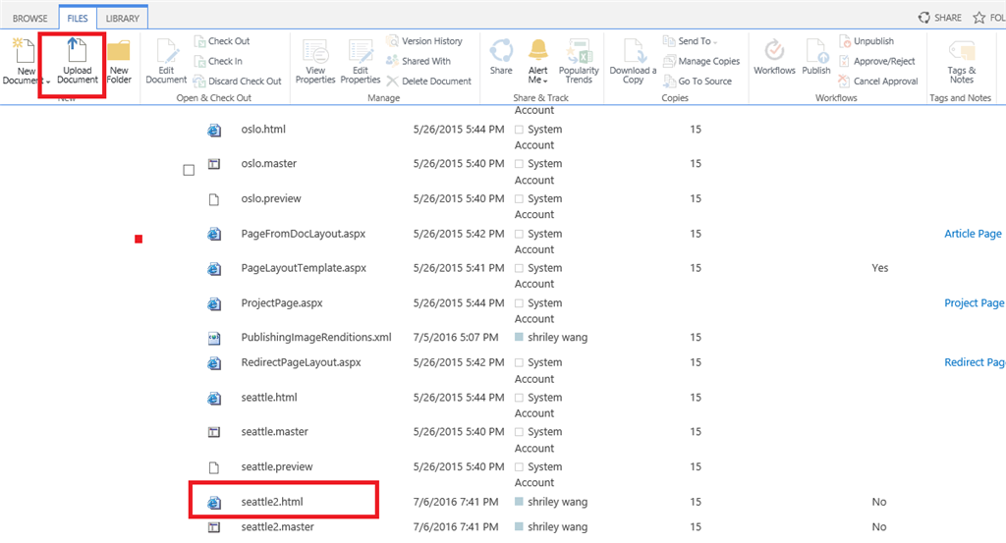Click the Upload Document ribbon icon
Viewport: 1006px width, 543px height.
click(x=77, y=62)
